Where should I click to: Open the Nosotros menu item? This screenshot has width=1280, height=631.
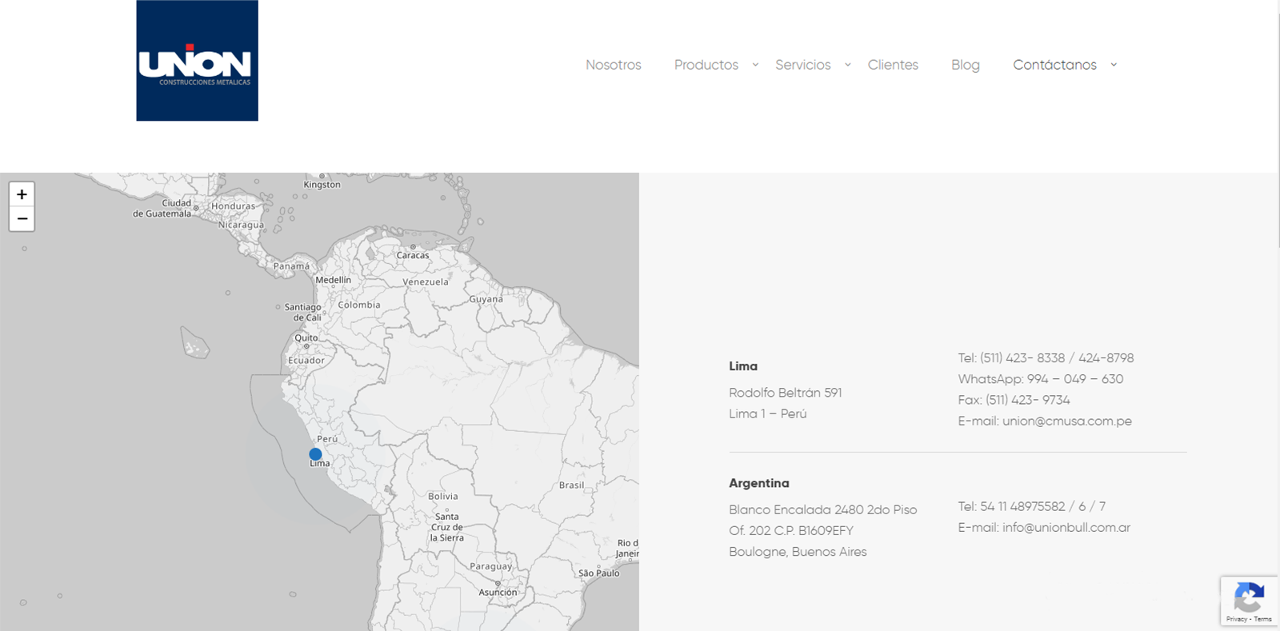click(x=613, y=65)
